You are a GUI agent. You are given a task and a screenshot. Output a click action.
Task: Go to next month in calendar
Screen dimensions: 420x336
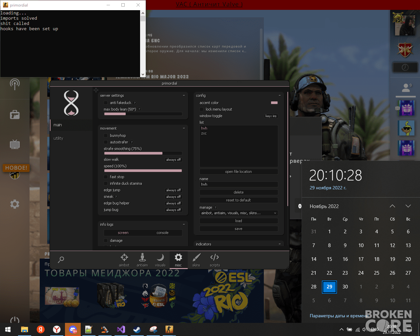(408, 206)
